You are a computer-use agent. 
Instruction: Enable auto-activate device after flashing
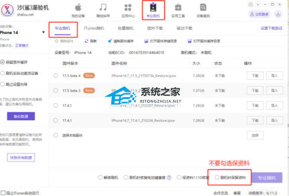point(3,73)
